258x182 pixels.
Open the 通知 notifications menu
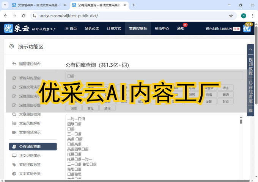pos(181,28)
